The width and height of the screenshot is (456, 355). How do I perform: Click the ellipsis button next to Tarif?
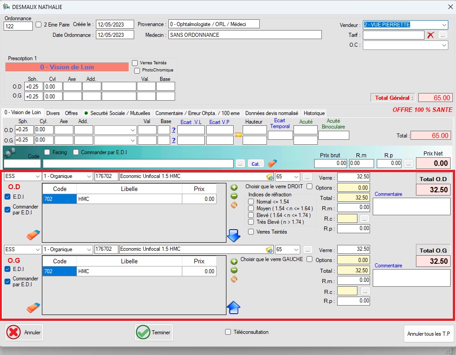(x=442, y=35)
